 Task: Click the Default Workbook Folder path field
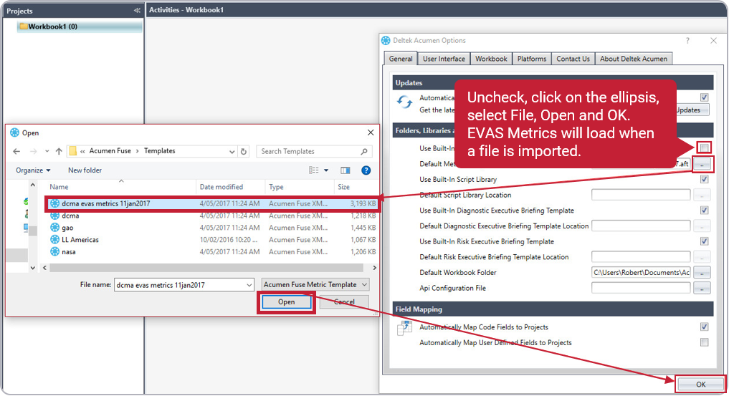[x=641, y=273]
